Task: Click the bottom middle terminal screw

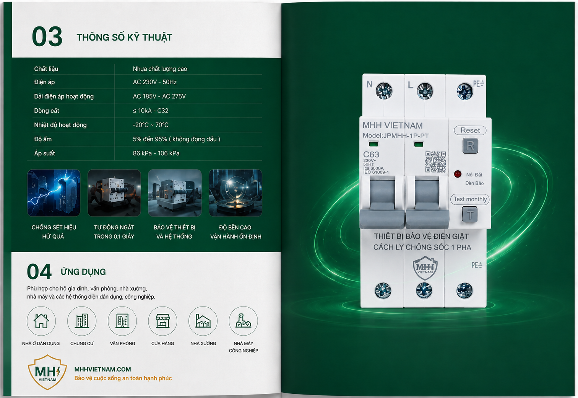Action: [424, 290]
